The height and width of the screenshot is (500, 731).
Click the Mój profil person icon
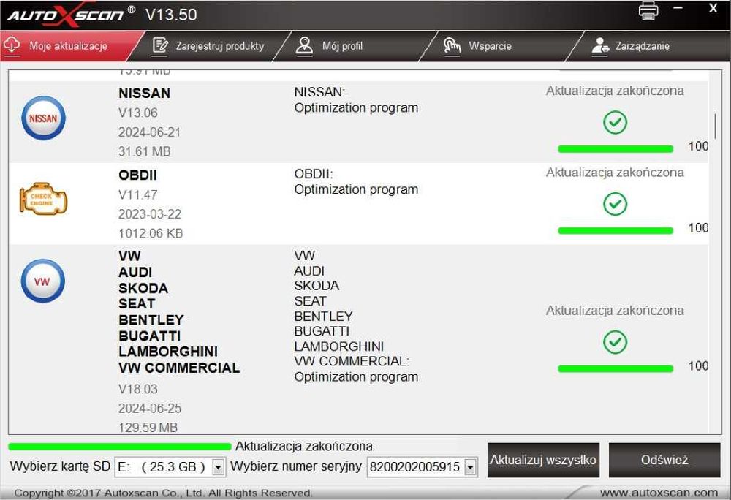click(304, 46)
